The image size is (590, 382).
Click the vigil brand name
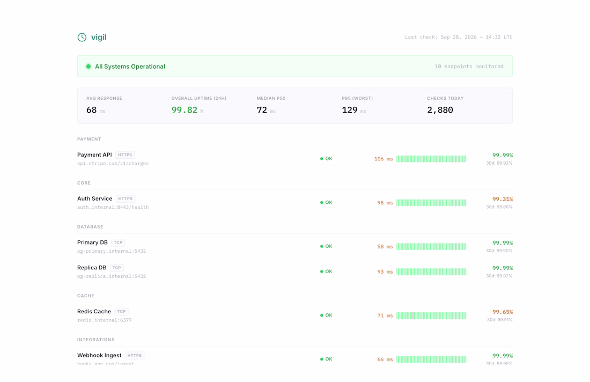point(99,37)
